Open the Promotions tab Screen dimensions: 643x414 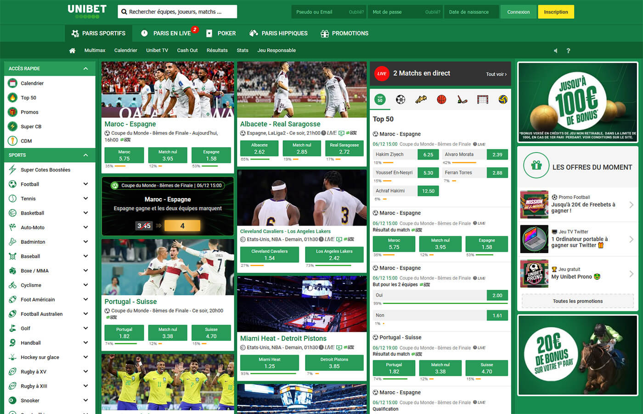(344, 33)
